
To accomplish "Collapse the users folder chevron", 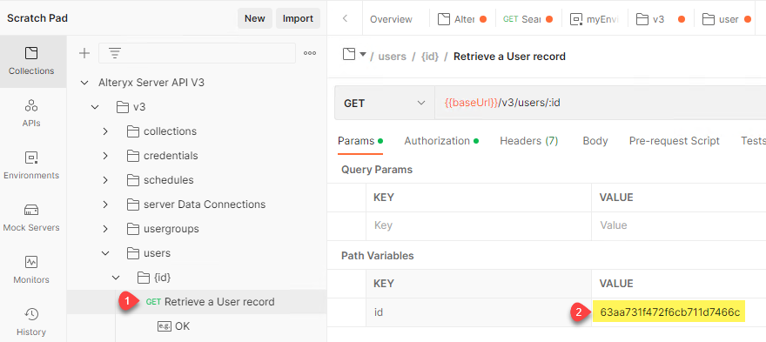I will [105, 253].
